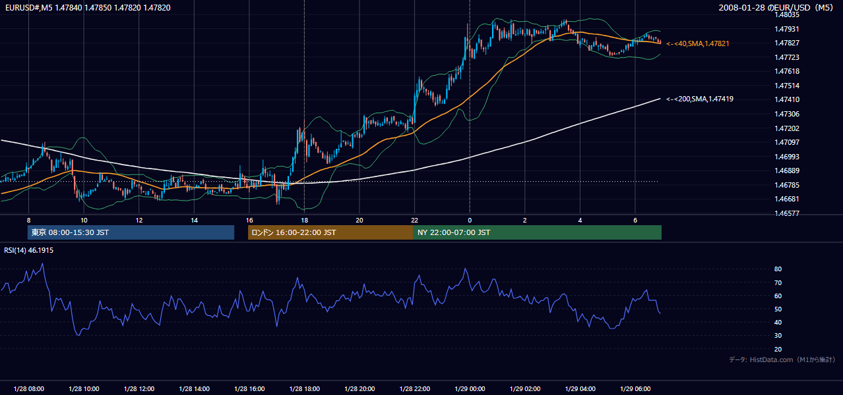Click hour tick 16 under price chart
843x395 pixels.
coord(249,220)
